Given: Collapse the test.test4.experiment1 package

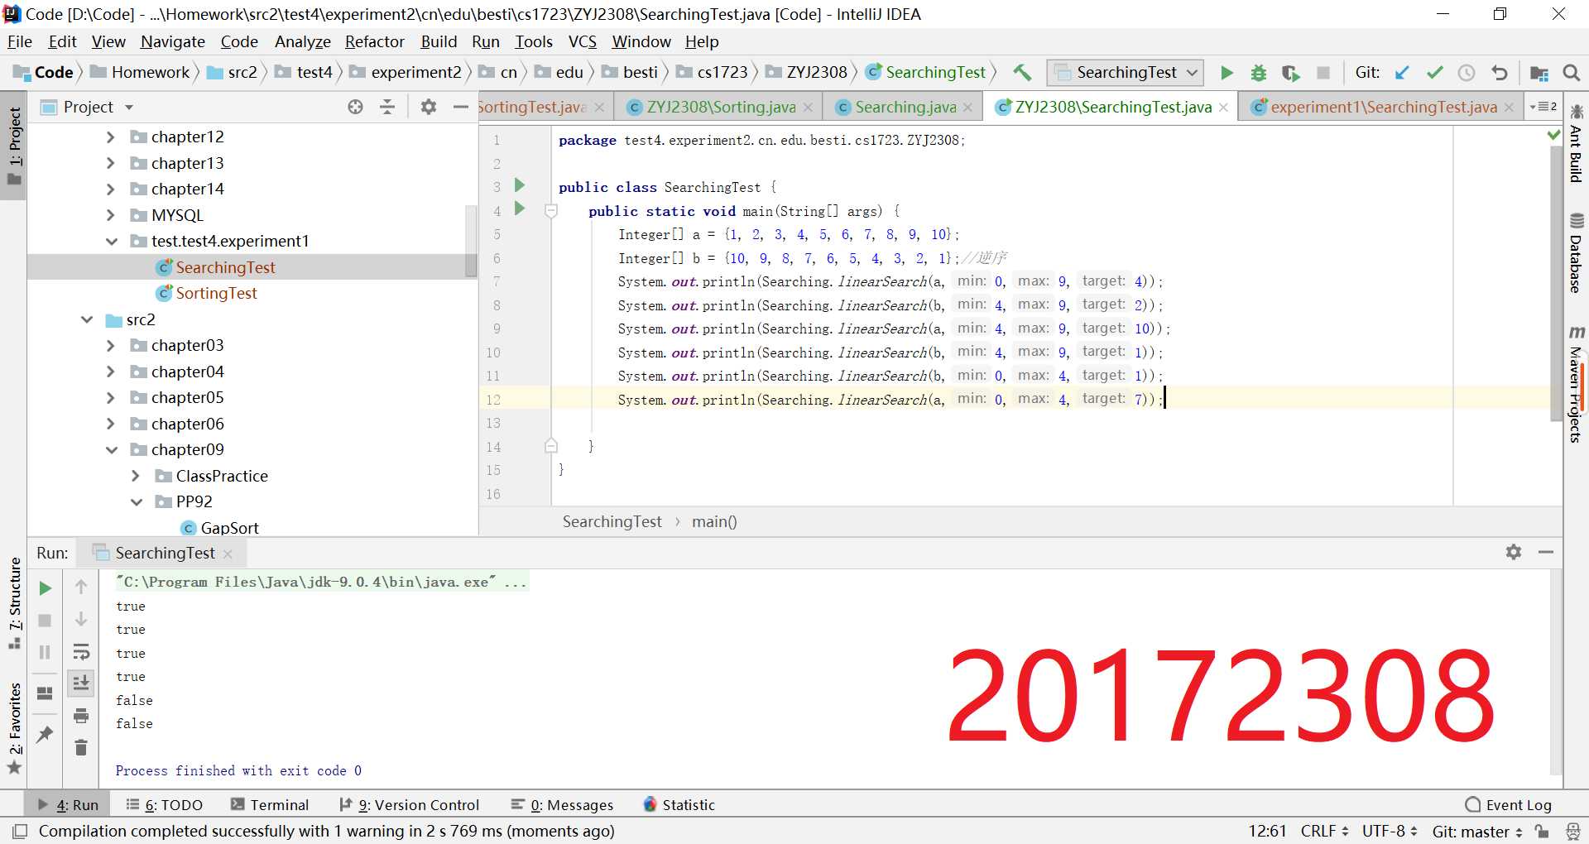Looking at the screenshot, I should [x=111, y=242].
